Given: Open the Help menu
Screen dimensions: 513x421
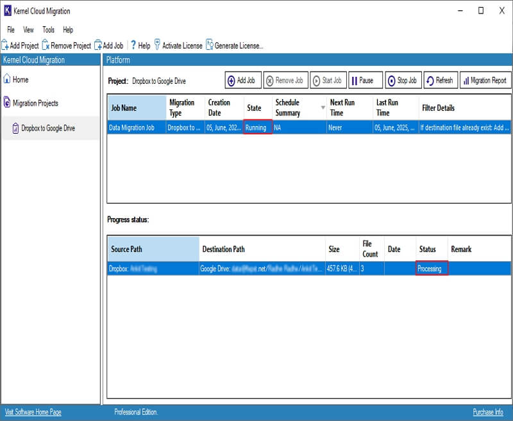Looking at the screenshot, I should (68, 29).
